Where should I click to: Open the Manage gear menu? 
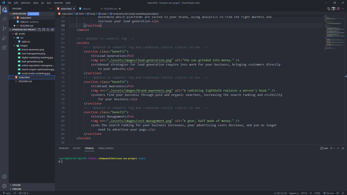click(x=4, y=186)
